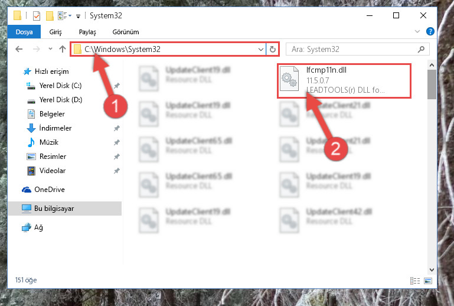Click the search magnifier icon

pyautogui.click(x=421, y=49)
